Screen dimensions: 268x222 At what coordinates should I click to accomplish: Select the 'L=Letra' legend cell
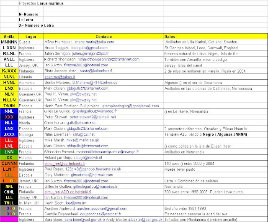(31, 20)
